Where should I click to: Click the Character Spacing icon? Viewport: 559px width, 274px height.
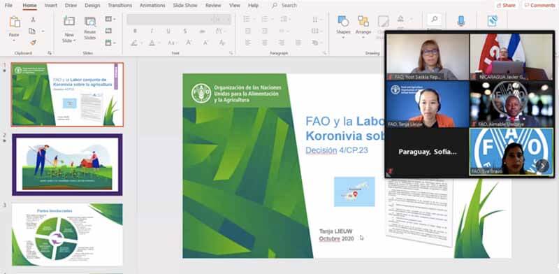tap(219, 31)
